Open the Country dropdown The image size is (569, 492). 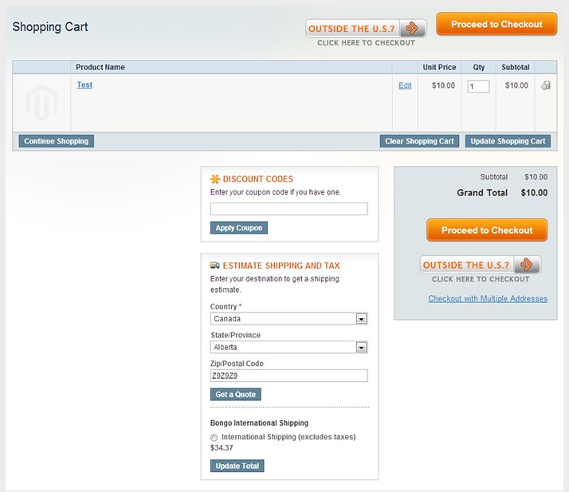click(x=288, y=319)
